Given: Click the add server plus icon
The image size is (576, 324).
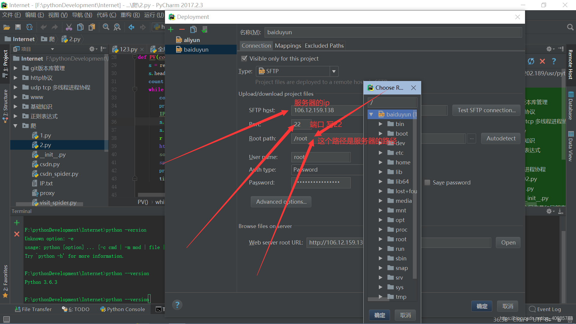Looking at the screenshot, I should (x=171, y=29).
